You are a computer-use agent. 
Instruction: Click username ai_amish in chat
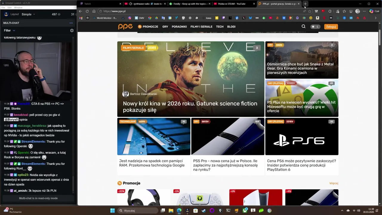[x=20, y=191]
